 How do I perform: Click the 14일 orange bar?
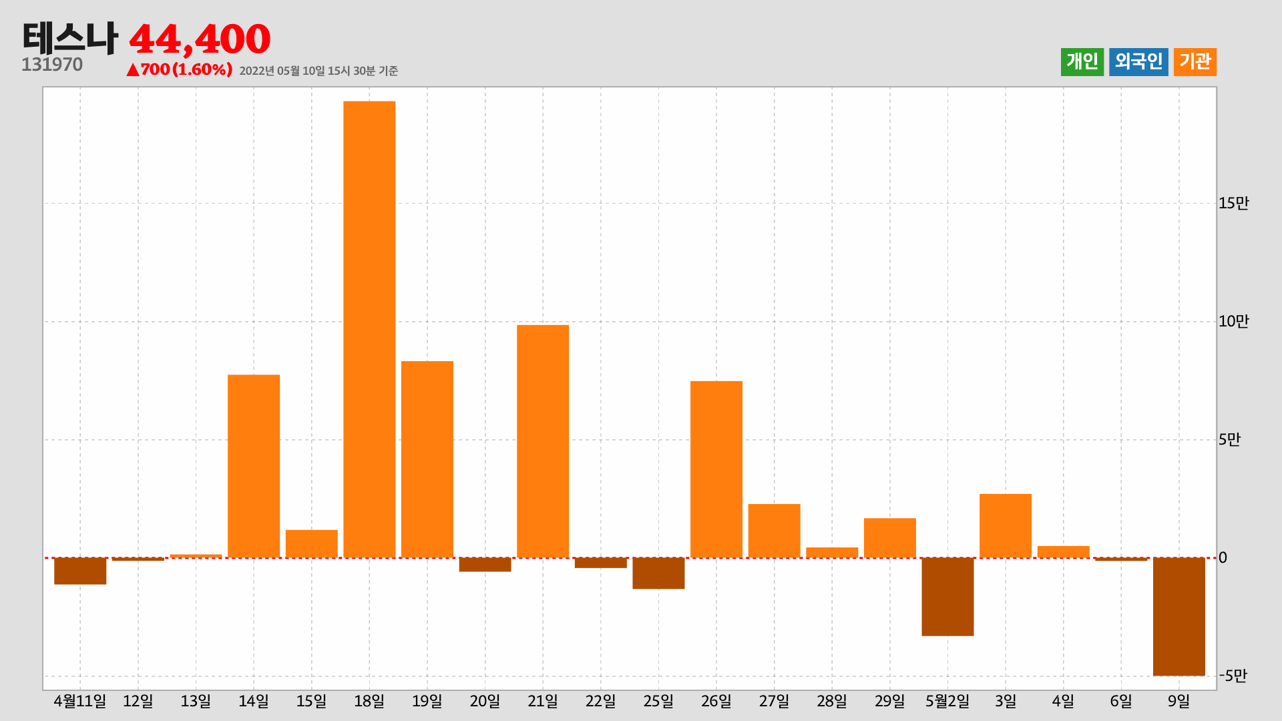pyautogui.click(x=254, y=466)
